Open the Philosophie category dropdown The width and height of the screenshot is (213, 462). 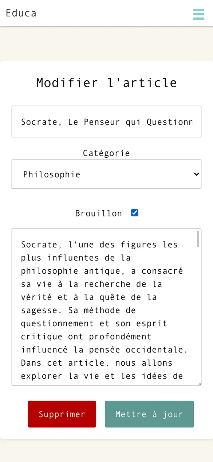pos(106,174)
